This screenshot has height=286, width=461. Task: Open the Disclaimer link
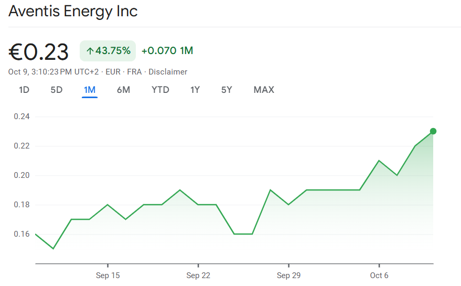pos(168,72)
